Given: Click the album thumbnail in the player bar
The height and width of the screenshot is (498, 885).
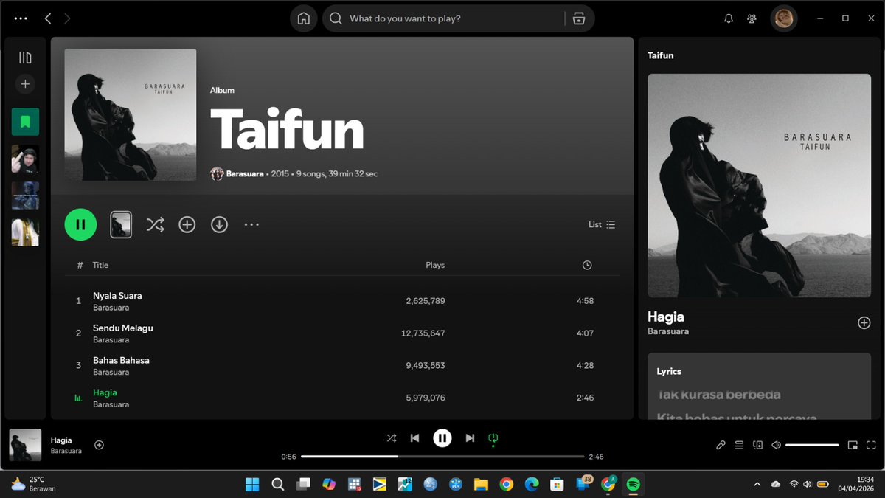Looking at the screenshot, I should pyautogui.click(x=25, y=445).
